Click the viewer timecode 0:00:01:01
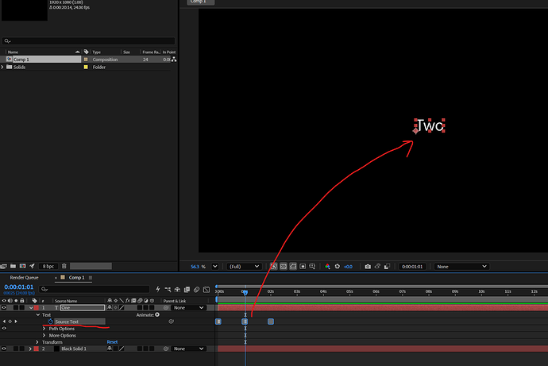The image size is (548, 366). (x=412, y=267)
